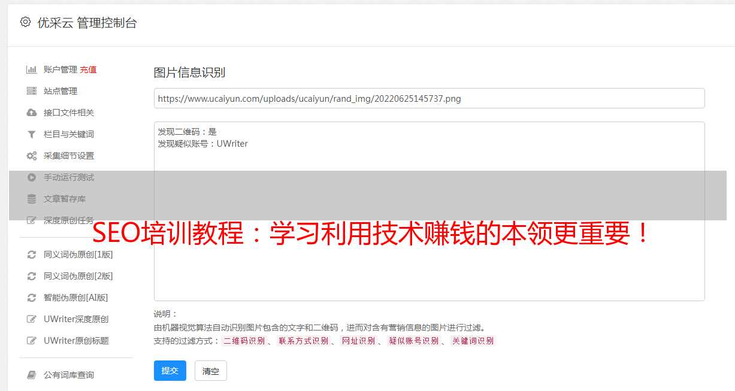The width and height of the screenshot is (735, 391).
Task: Click the server icon beside 站点管理
Action: 32,91
